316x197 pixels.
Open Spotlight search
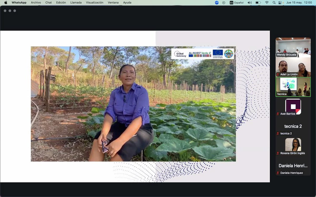click(274, 3)
